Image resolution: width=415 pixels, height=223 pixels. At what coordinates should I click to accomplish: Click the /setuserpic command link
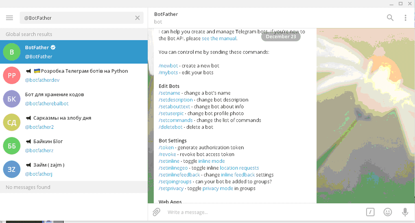click(172, 114)
